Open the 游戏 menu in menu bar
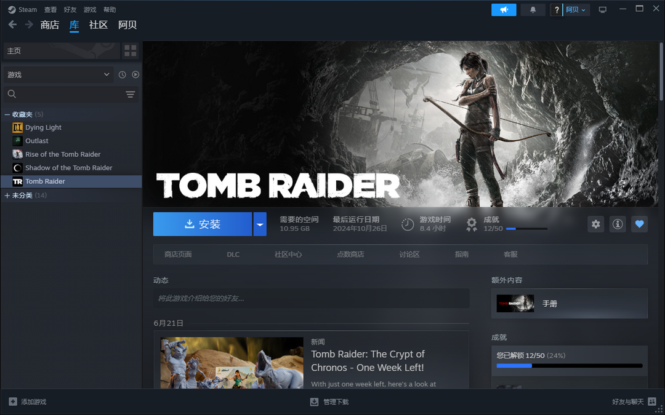665x415 pixels. coord(90,10)
